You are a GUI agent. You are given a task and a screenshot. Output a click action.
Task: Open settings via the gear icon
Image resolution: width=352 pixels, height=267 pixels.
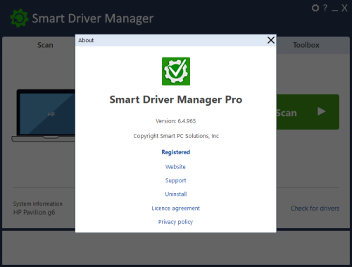point(315,8)
